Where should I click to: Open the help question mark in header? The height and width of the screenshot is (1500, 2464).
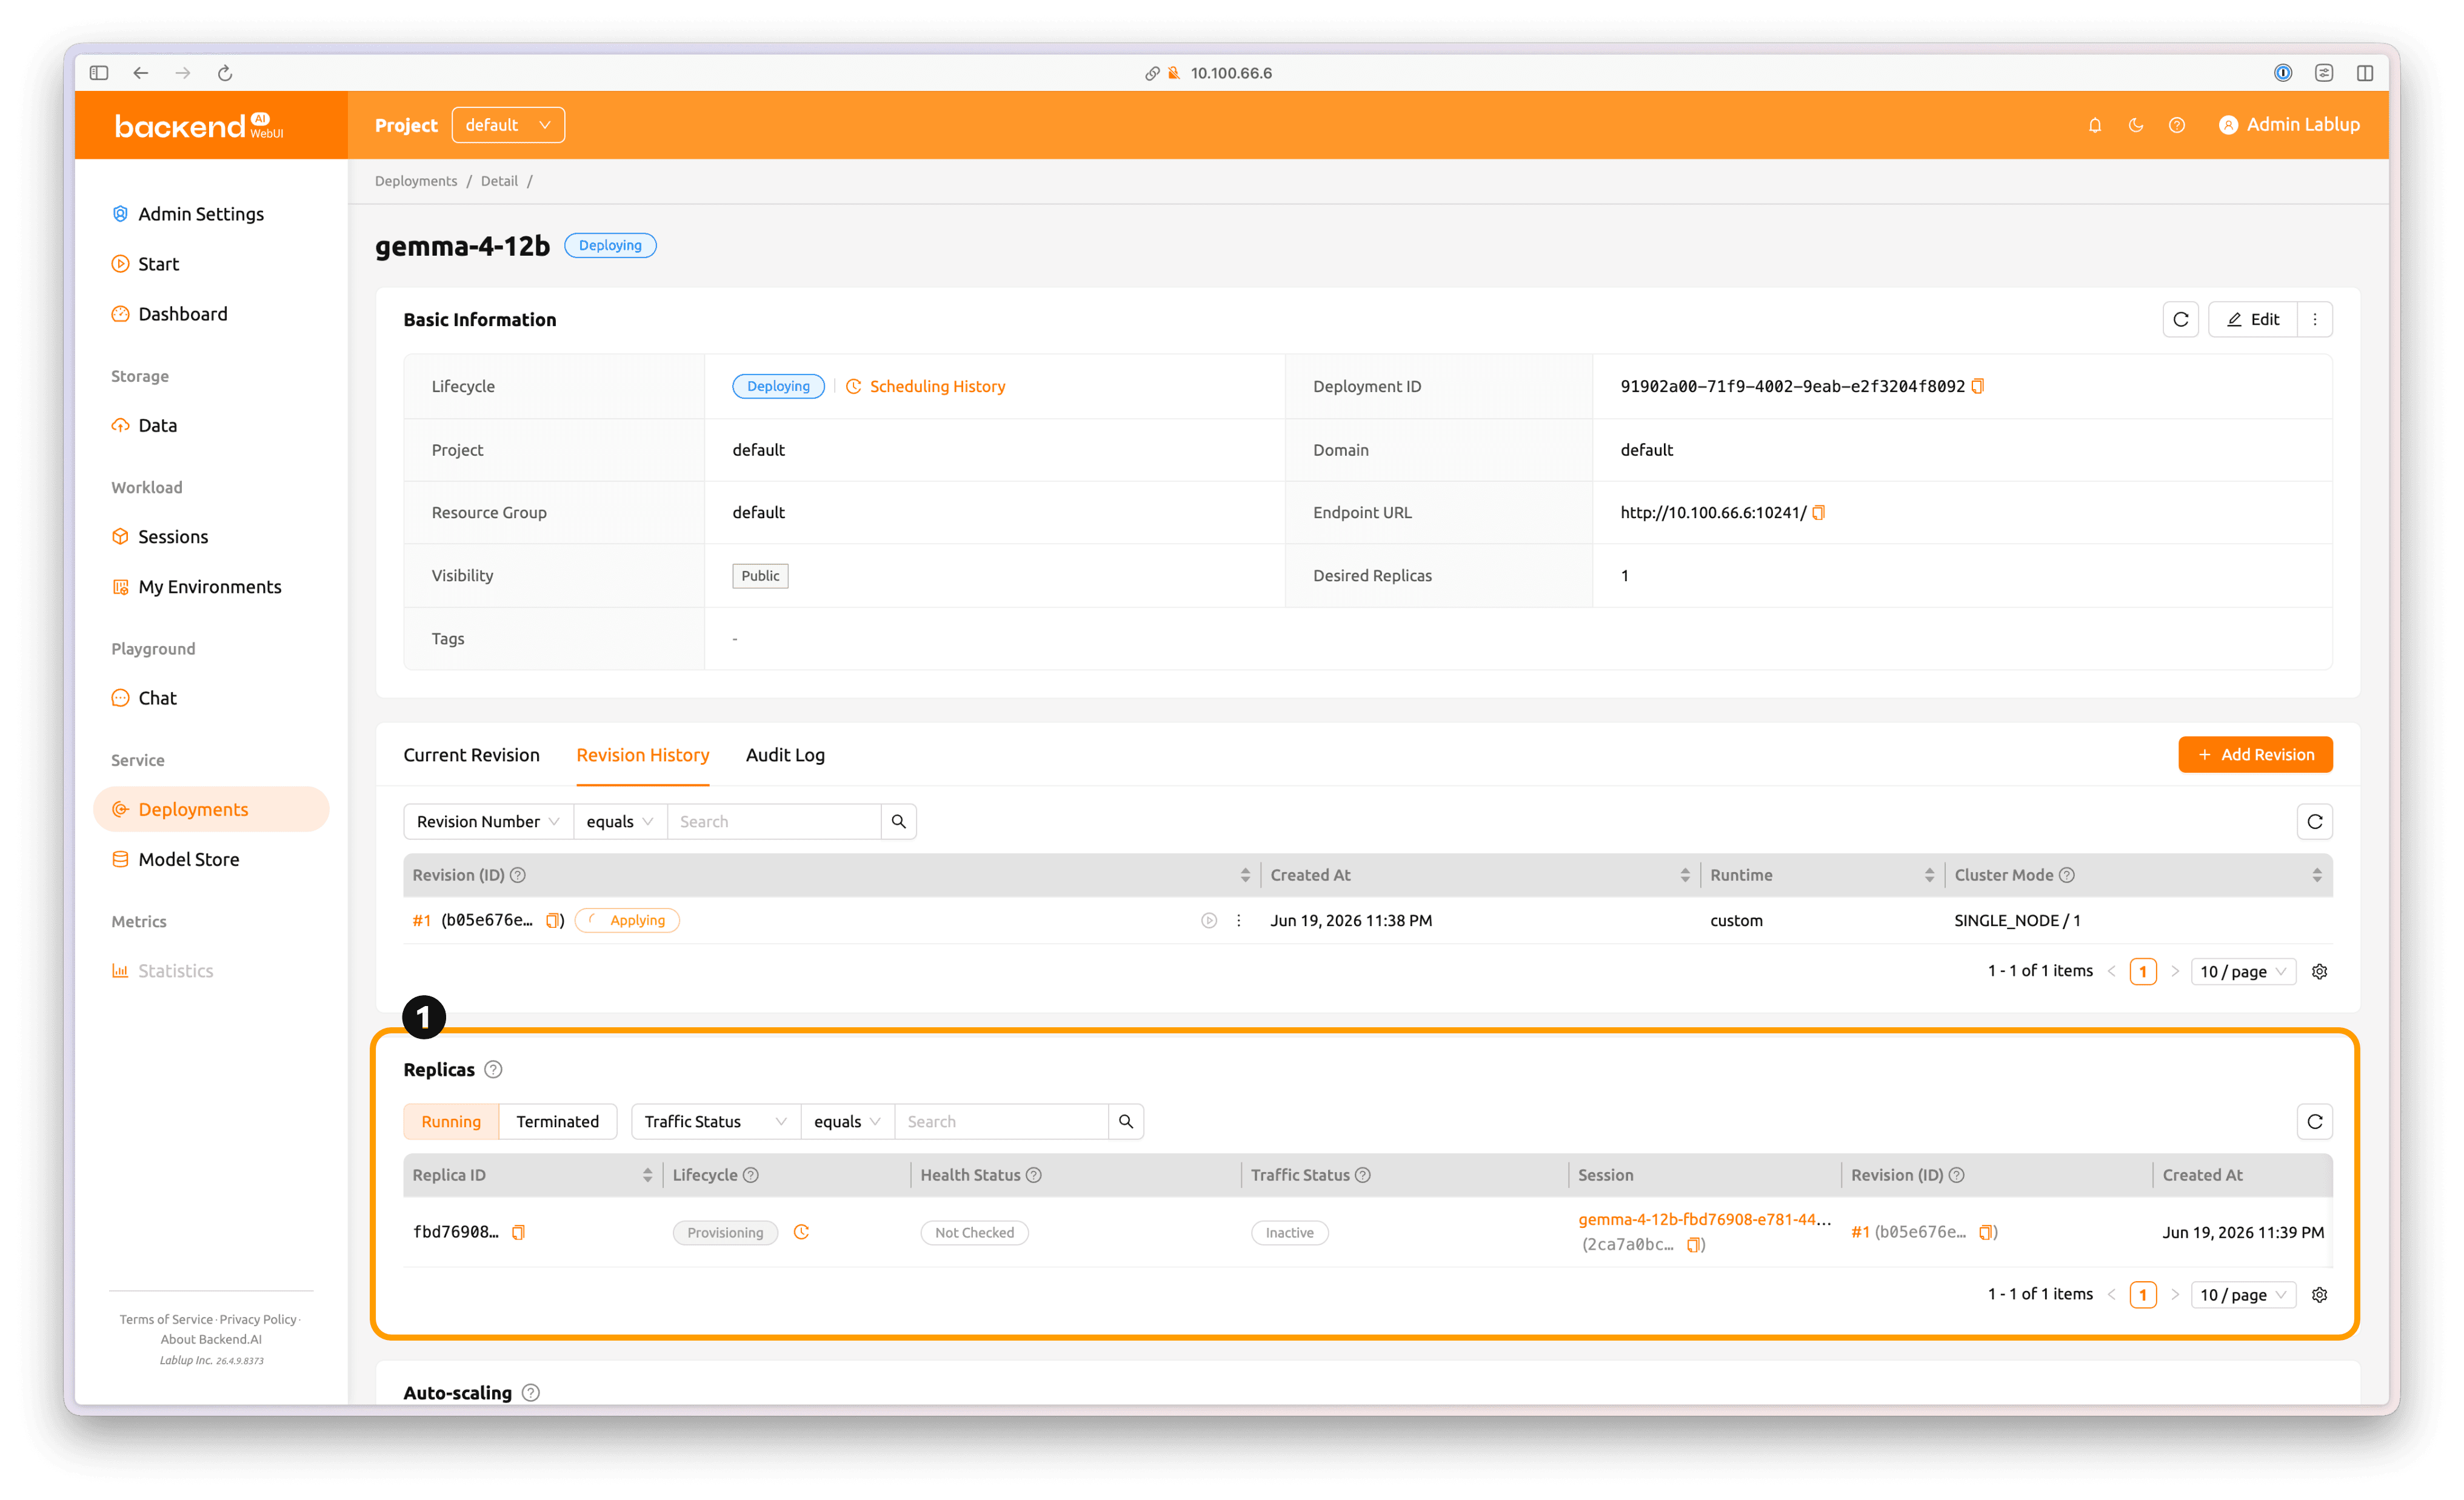tap(2177, 125)
